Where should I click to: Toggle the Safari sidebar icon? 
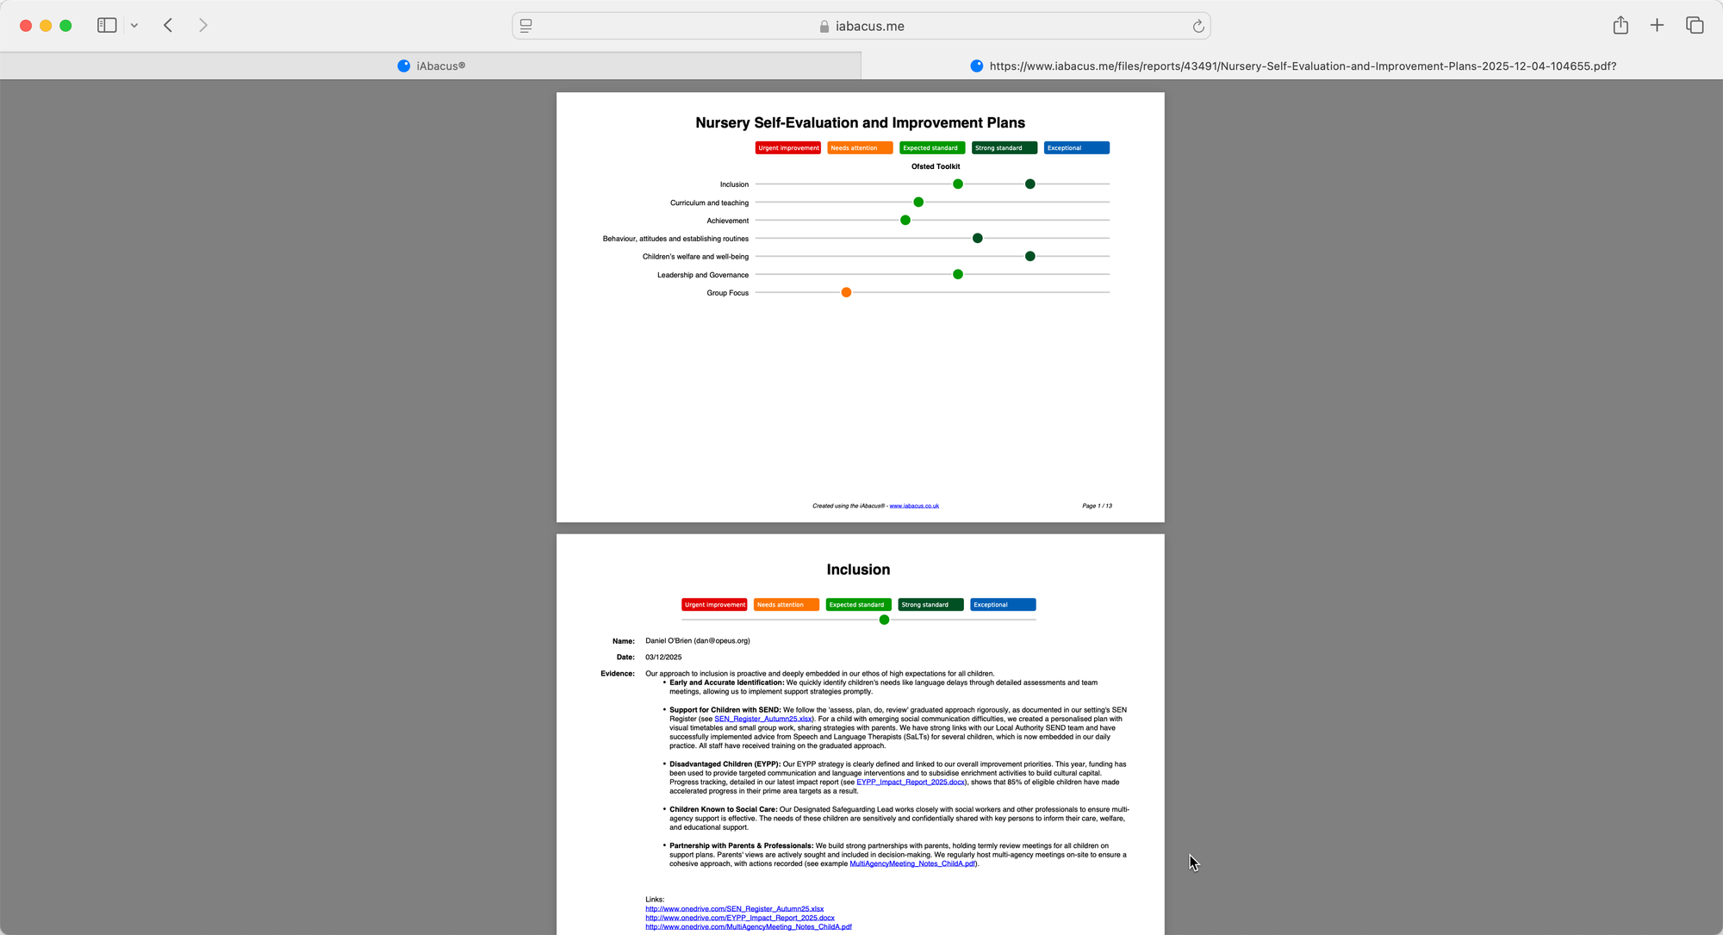point(107,26)
